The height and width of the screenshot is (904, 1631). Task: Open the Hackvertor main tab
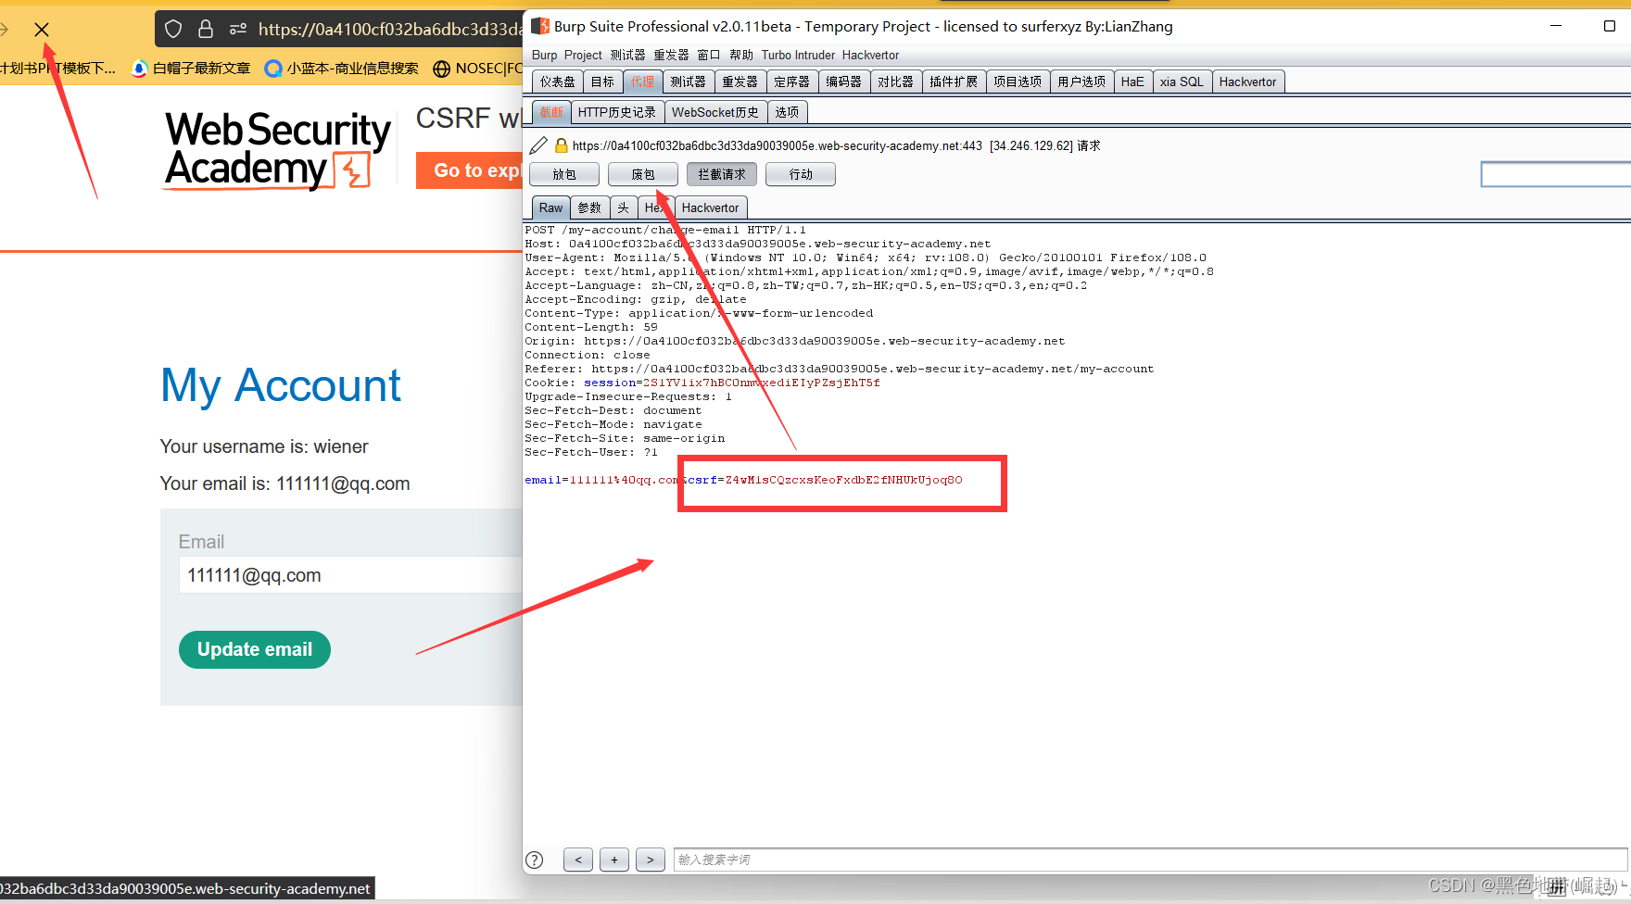(x=1247, y=82)
